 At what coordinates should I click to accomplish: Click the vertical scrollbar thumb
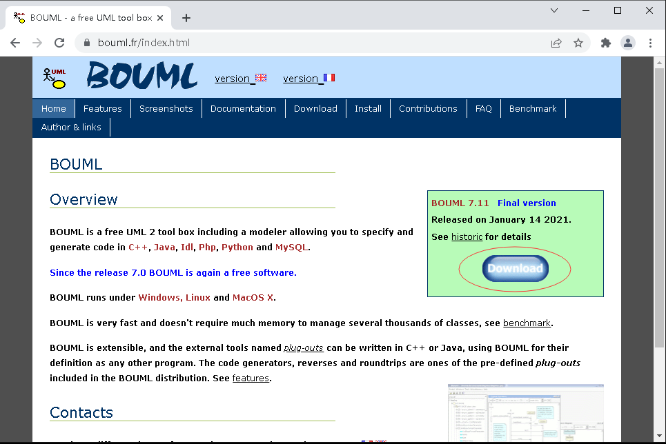659,207
